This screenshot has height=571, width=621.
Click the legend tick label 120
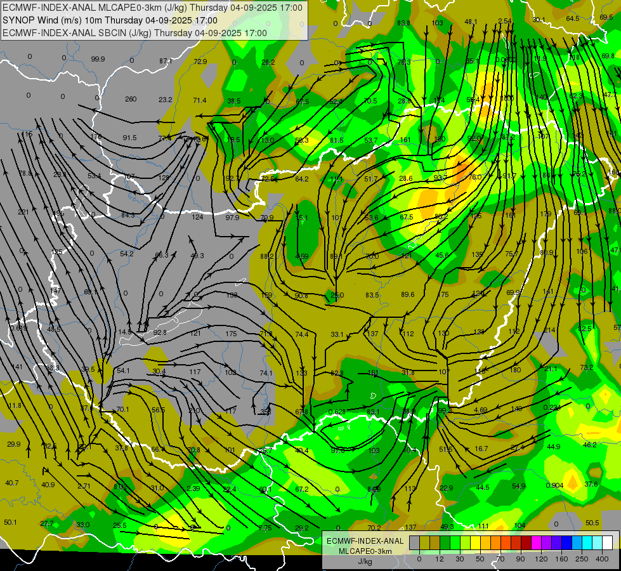pos(541,559)
